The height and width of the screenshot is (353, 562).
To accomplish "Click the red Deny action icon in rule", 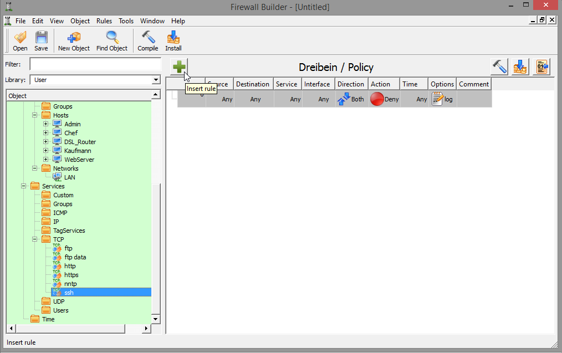I will tap(377, 99).
